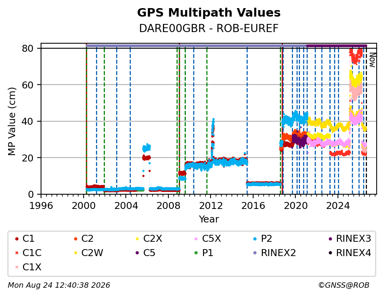The height and width of the screenshot is (297, 384).
Task: Click the MP Value (cm) axis label
Action: pos(12,121)
